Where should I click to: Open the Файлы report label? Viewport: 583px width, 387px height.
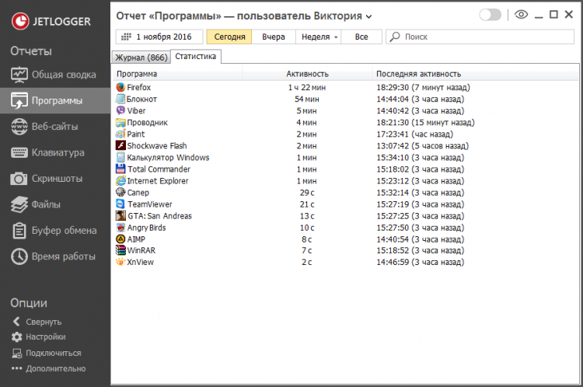point(46,204)
